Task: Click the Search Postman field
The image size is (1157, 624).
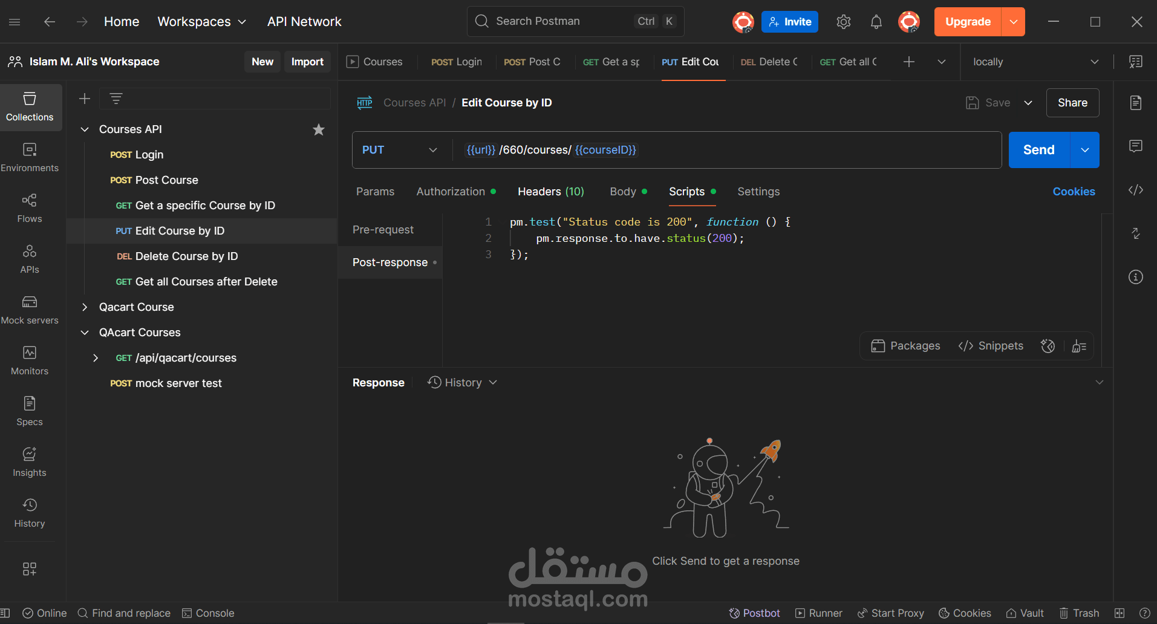Action: click(575, 21)
